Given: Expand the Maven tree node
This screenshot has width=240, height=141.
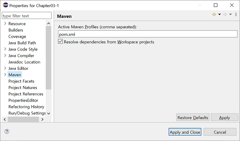Looking at the screenshot, I should coord(5,74).
